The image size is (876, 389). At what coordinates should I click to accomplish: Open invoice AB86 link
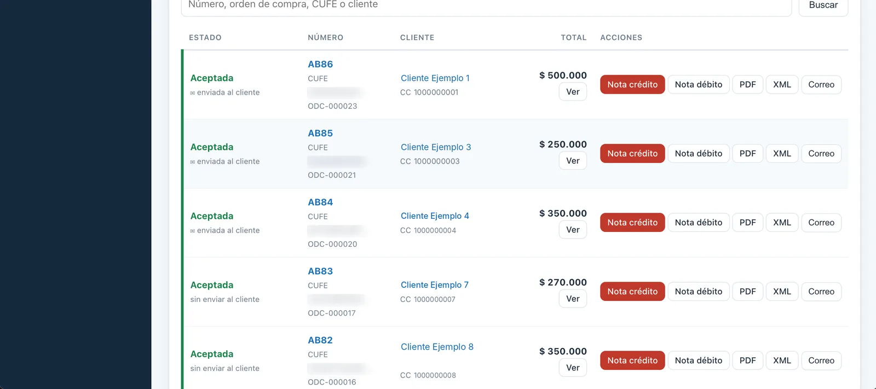(x=320, y=64)
